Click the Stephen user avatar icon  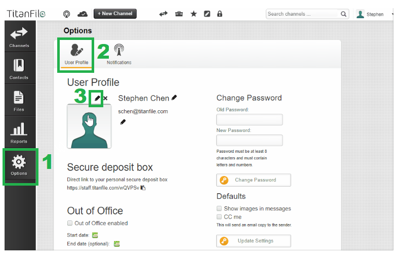tap(360, 14)
